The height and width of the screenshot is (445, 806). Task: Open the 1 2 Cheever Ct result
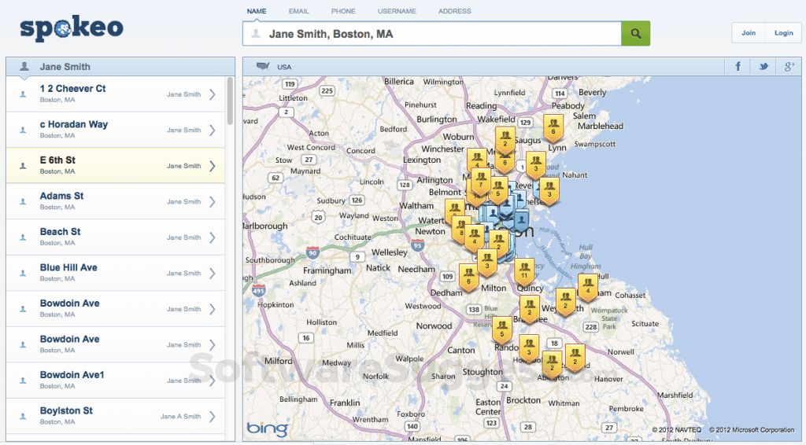click(116, 94)
